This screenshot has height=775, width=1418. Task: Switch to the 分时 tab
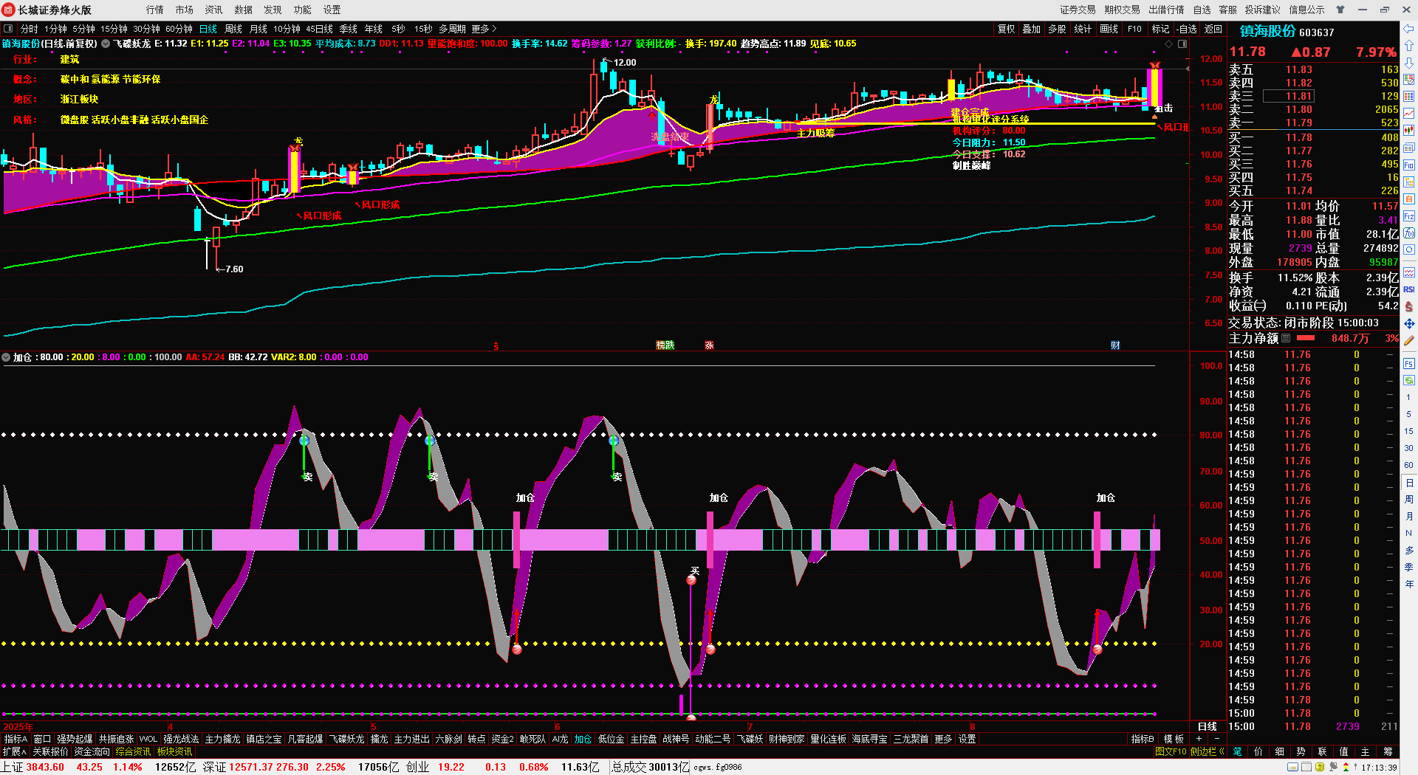coord(30,29)
